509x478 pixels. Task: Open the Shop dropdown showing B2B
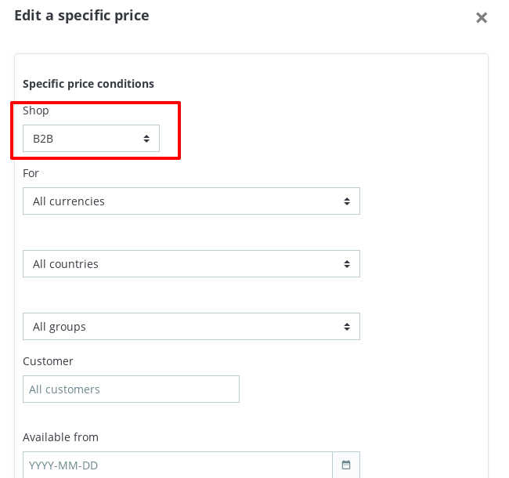click(x=91, y=139)
